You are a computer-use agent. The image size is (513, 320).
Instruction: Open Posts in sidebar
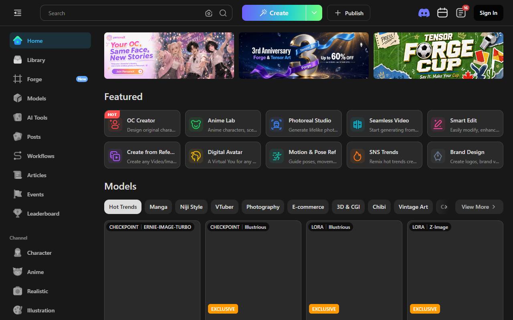tap(50, 137)
